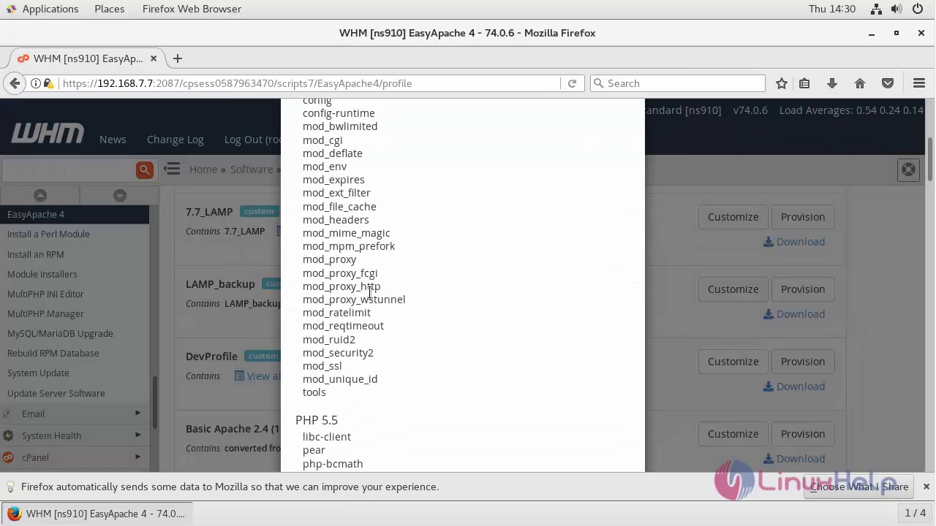
Task: Click Firefox back navigation arrow
Action: (x=15, y=83)
